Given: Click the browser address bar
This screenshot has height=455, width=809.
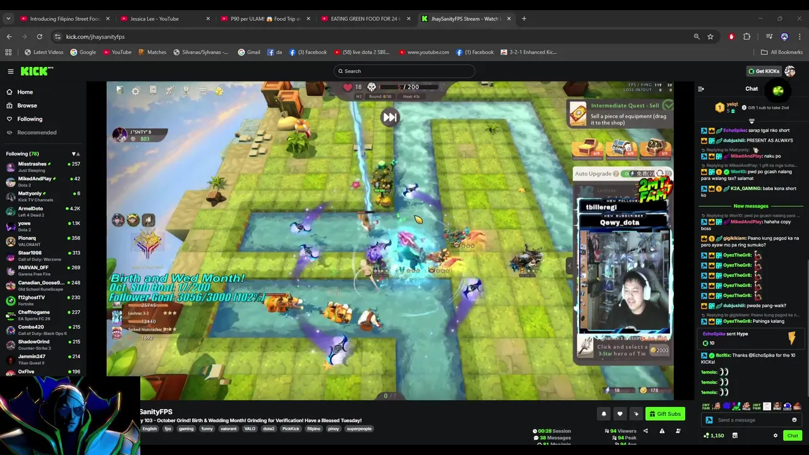Looking at the screenshot, I should pos(373,37).
